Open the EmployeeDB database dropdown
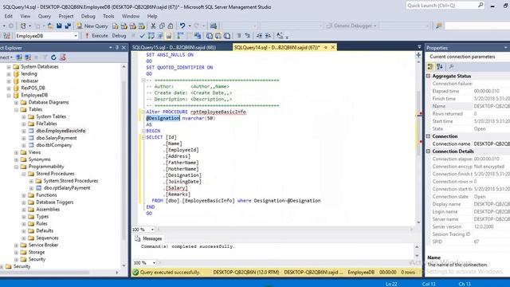The width and height of the screenshot is (510, 287). [x=76, y=36]
